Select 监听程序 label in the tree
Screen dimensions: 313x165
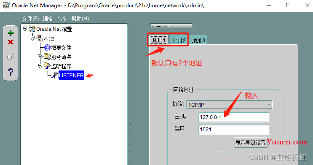61,66
